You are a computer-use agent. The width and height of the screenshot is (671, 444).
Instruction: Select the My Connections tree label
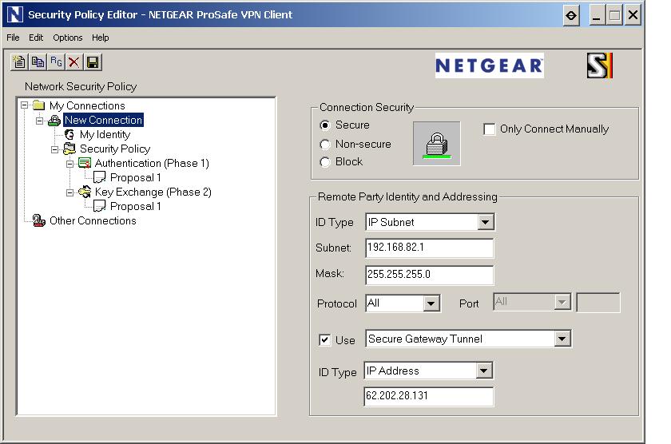87,105
